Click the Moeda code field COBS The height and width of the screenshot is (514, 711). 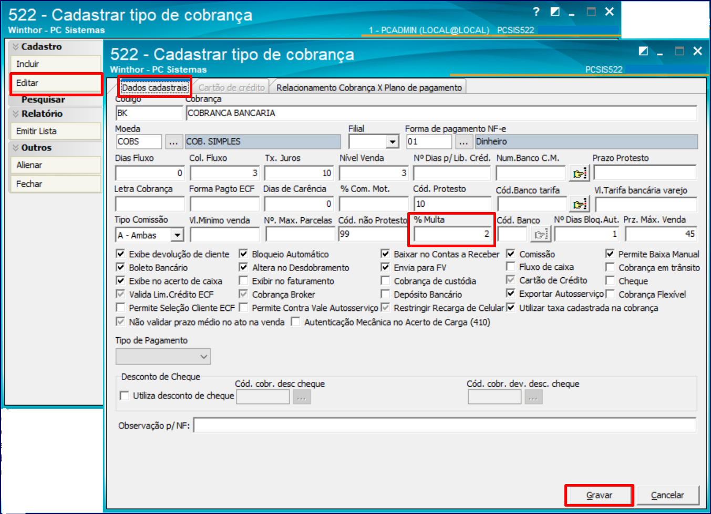(x=139, y=142)
